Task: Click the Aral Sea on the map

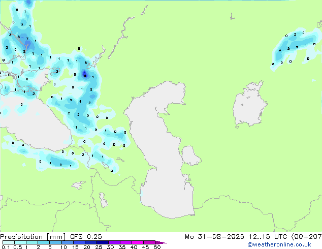Action: pyautogui.click(x=250, y=105)
